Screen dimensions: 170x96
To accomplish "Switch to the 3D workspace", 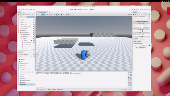I will coord(75,10).
